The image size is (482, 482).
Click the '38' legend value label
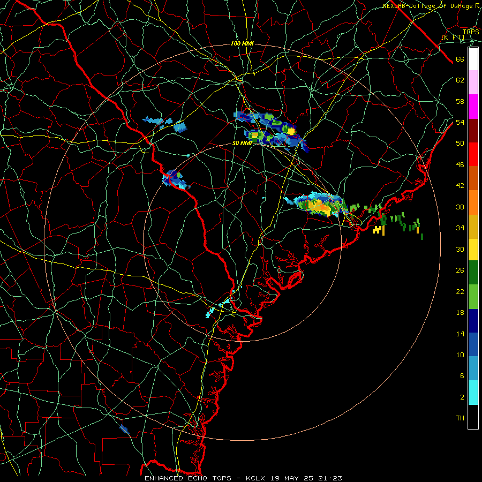460,207
